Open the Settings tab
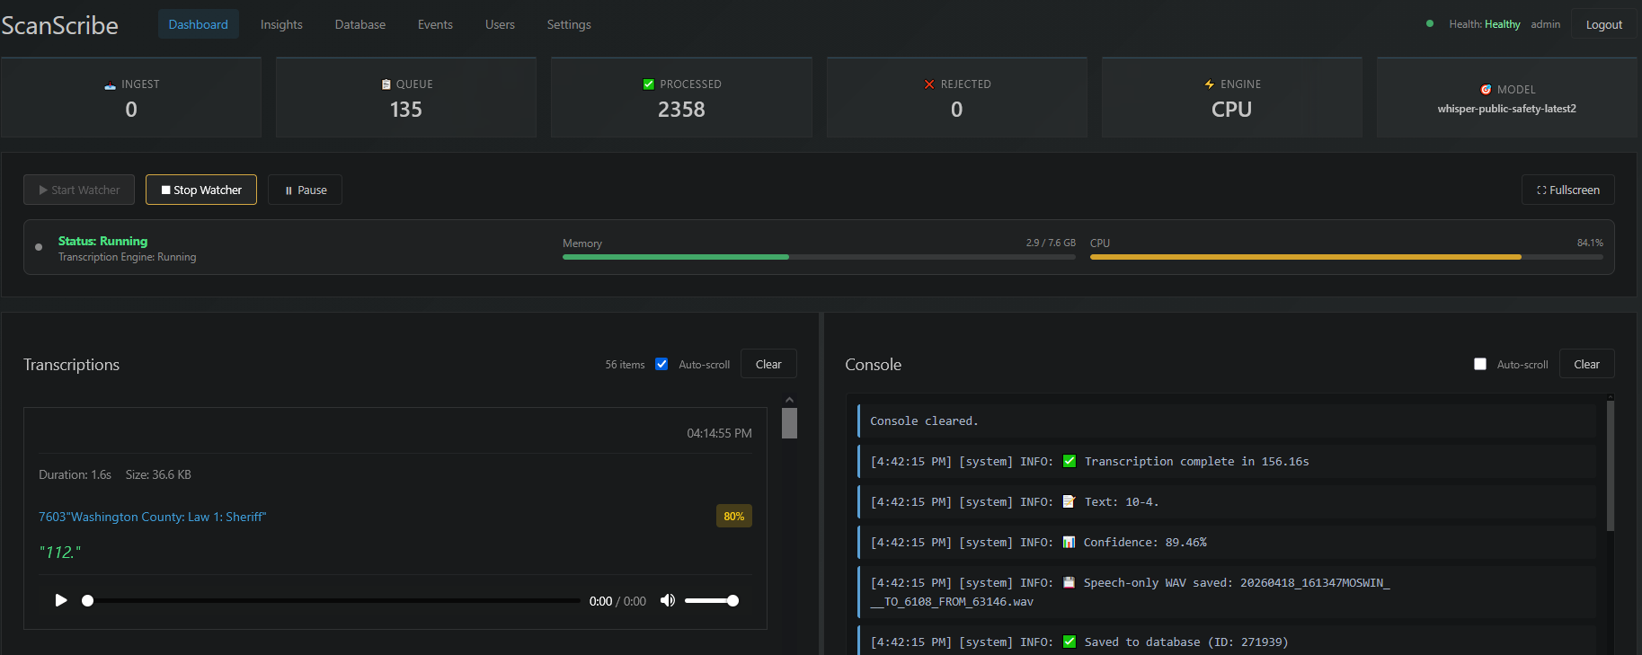The width and height of the screenshot is (1642, 655). click(x=569, y=24)
